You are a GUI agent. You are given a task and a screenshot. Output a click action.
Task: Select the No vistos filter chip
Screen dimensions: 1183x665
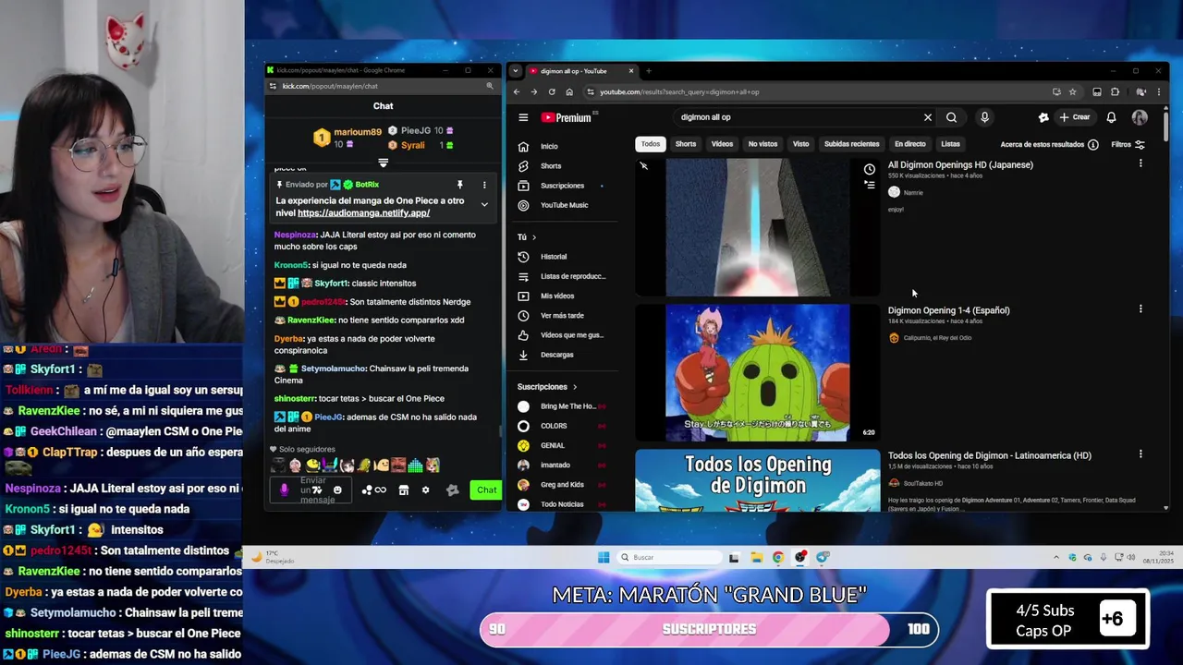tap(762, 144)
